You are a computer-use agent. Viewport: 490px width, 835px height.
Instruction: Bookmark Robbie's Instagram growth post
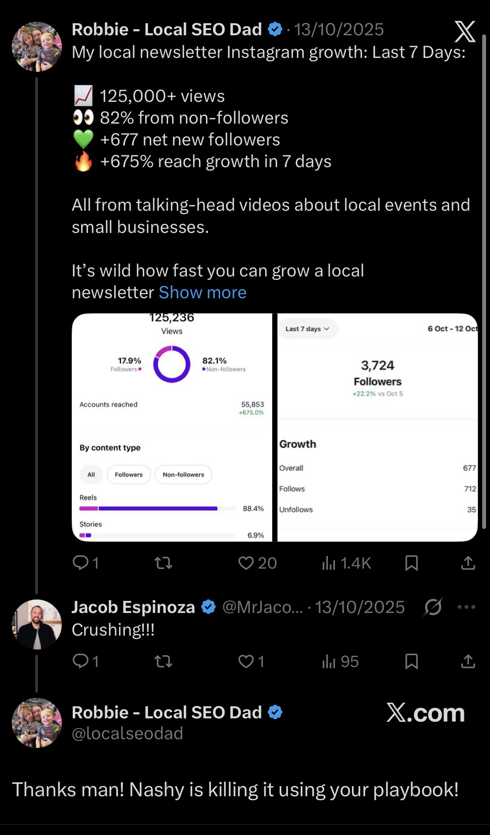tap(411, 563)
